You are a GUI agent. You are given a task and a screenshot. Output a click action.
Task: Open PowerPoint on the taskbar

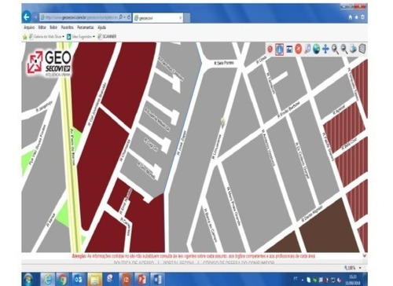click(x=141, y=279)
